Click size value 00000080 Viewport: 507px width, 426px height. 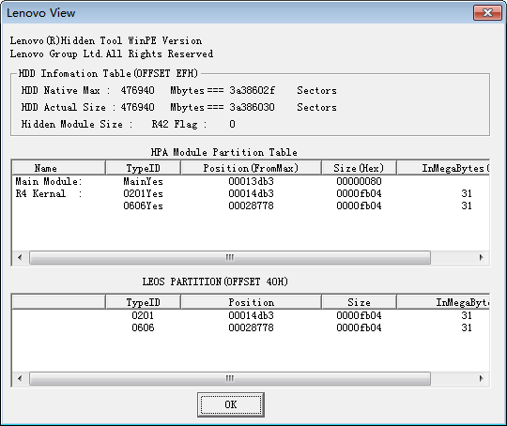pyautogui.click(x=359, y=181)
